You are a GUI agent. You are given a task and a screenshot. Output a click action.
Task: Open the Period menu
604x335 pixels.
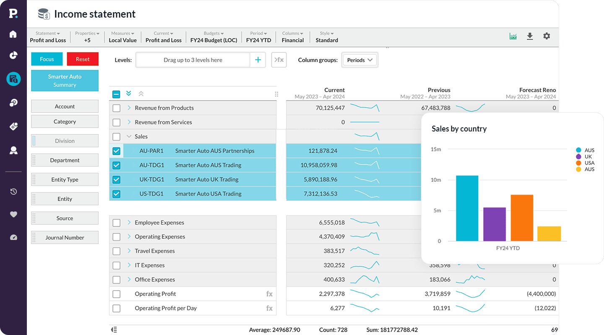[259, 37]
